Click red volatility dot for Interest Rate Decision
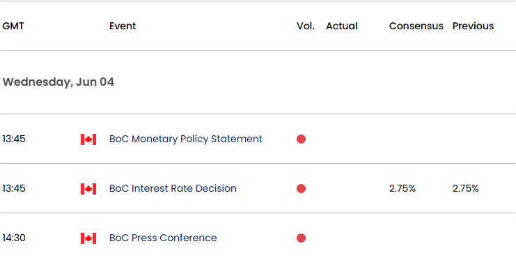 301,188
